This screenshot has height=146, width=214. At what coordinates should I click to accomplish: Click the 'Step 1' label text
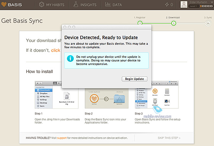click(x=39, y=114)
